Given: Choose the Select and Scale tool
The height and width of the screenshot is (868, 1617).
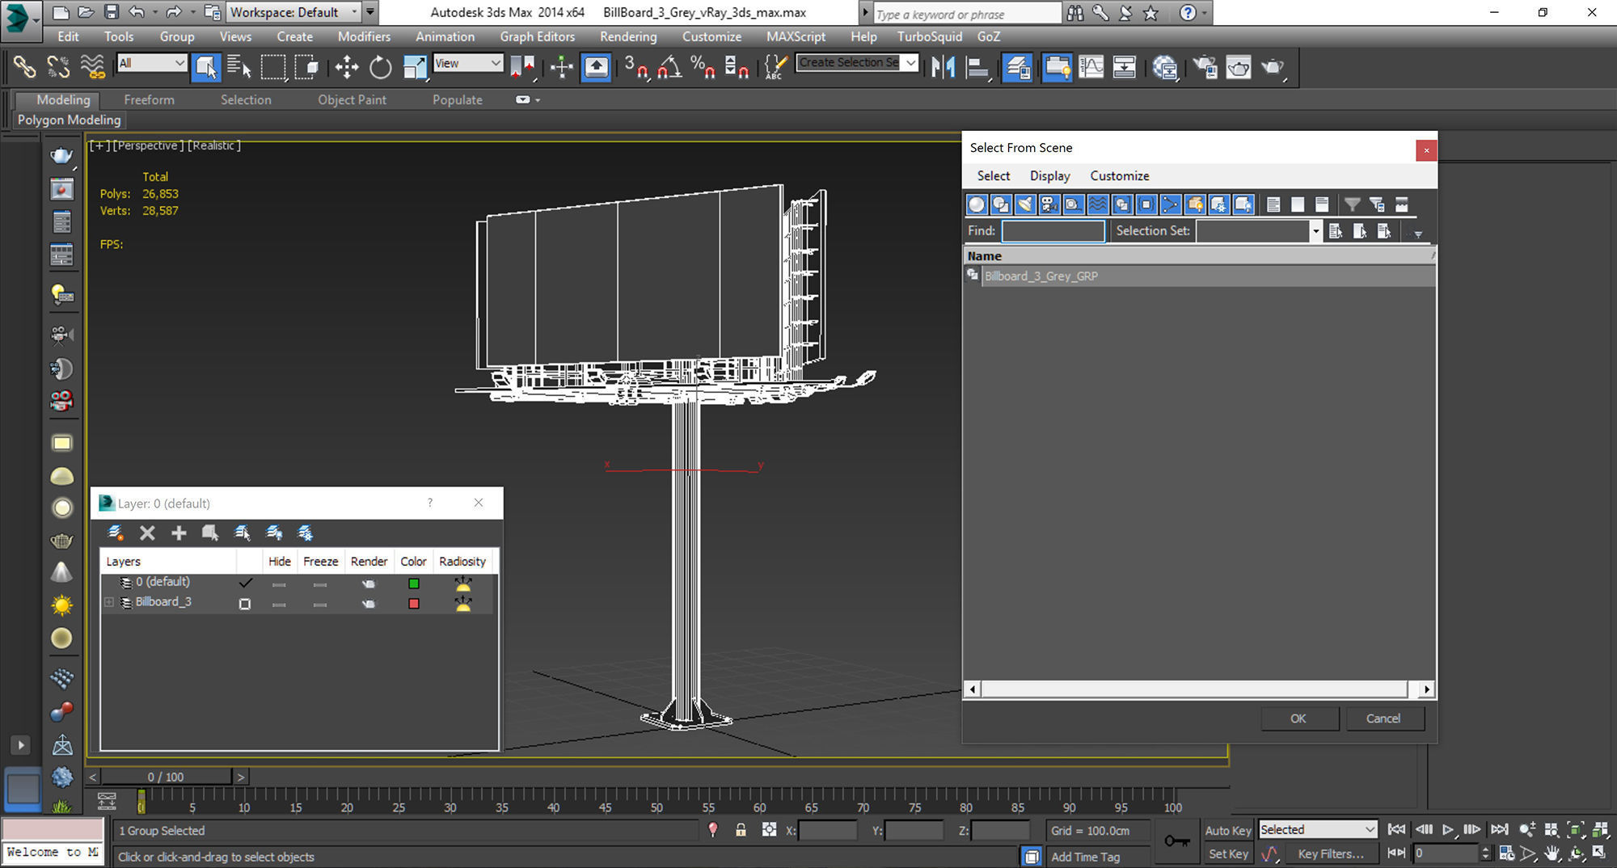Looking at the screenshot, I should point(414,67).
